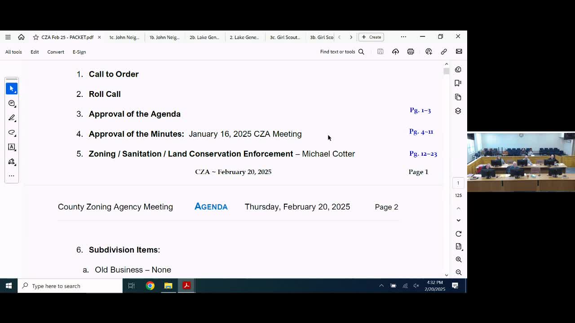This screenshot has height=323, width=575.
Task: Switch to the 2b. Lake Gen... tab
Action: tap(204, 37)
